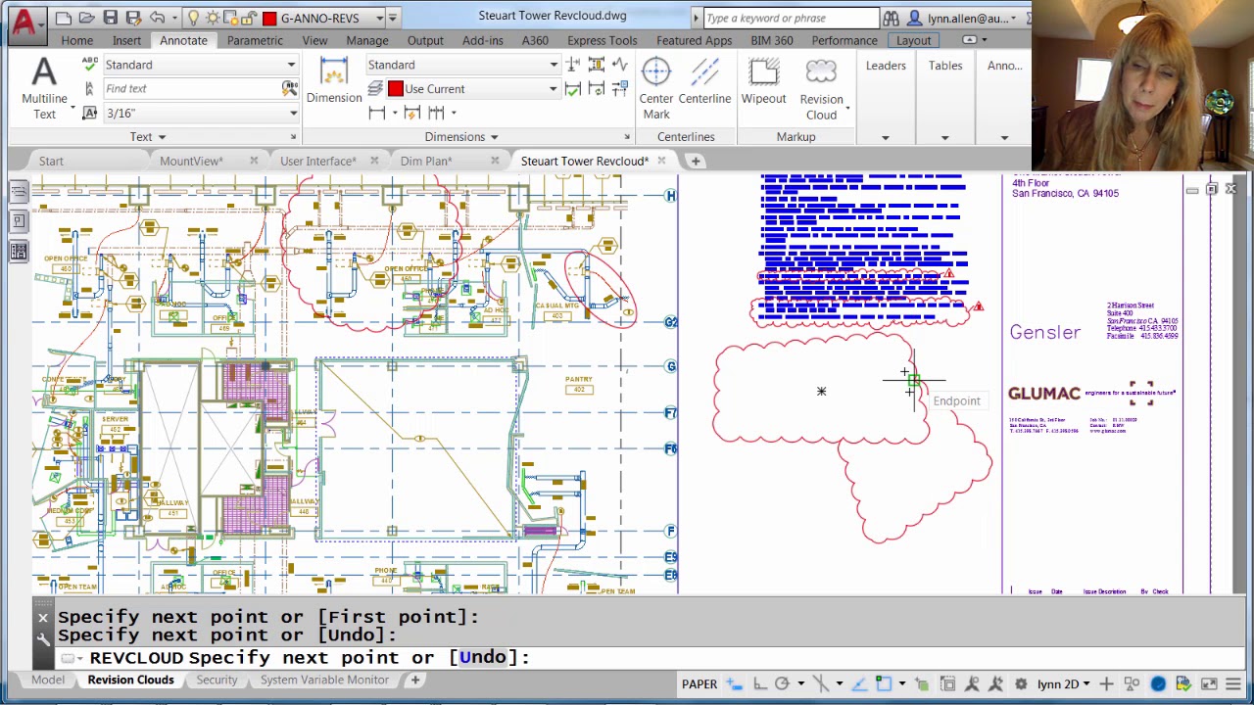1254x705 pixels.
Task: Toggle the layer on/off lightbulb icon
Action: coord(194,18)
